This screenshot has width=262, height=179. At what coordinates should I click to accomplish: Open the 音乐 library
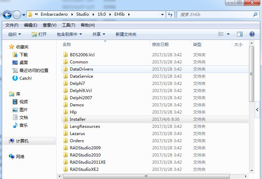point(20,125)
